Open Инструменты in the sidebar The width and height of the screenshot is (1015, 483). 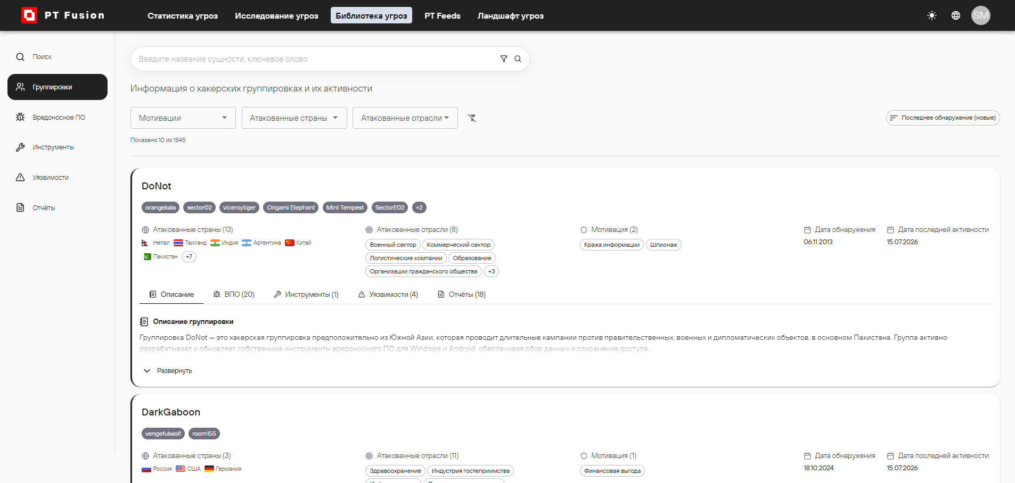pos(58,147)
